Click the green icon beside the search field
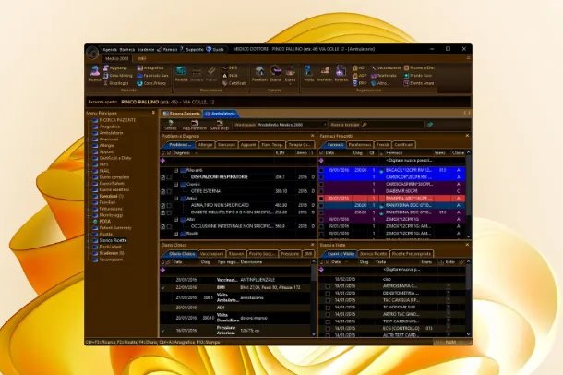Screen dimensions: 563x375 [430, 125]
